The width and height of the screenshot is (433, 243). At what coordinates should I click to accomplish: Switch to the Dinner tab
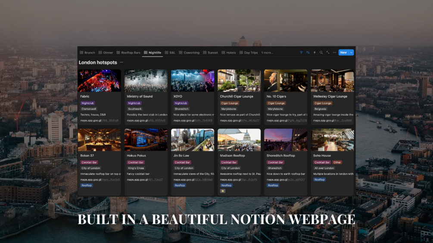[106, 52]
